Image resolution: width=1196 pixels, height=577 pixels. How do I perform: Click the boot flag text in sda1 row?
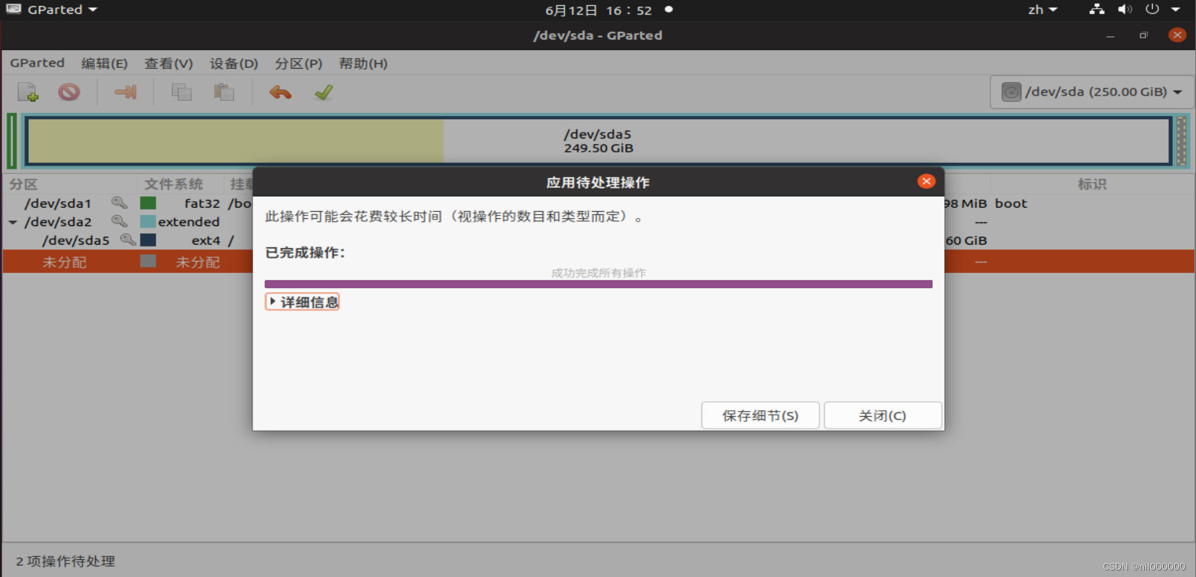1011,203
